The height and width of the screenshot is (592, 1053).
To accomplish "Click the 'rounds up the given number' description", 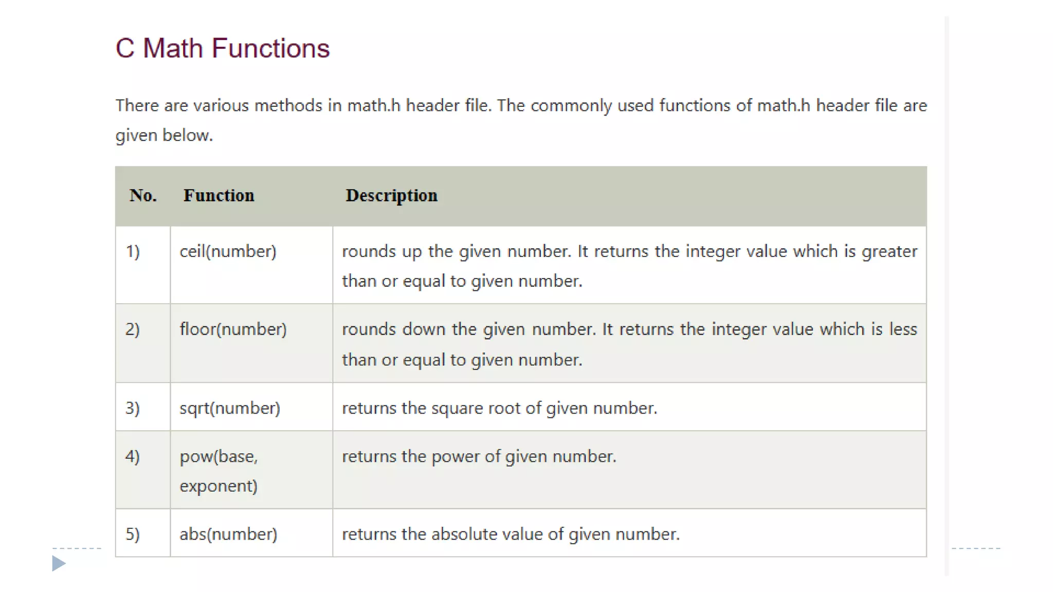I will [x=629, y=266].
